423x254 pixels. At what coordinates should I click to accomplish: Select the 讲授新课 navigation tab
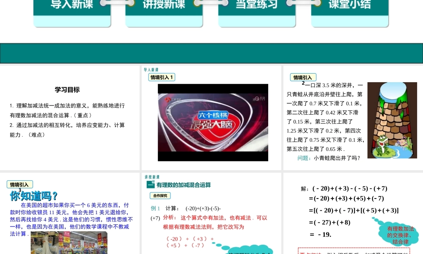point(164,13)
